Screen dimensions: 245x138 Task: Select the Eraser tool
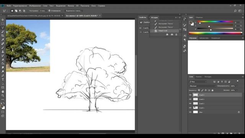3,60
